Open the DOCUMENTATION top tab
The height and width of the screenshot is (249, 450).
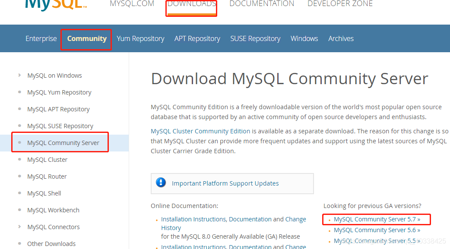[262, 4]
